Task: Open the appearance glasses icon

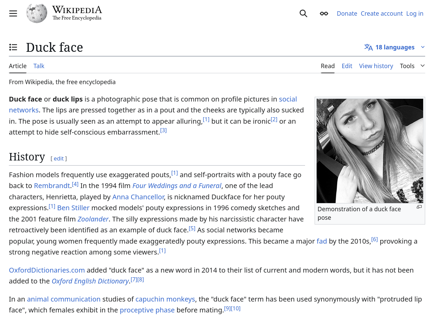Action: 324,13
